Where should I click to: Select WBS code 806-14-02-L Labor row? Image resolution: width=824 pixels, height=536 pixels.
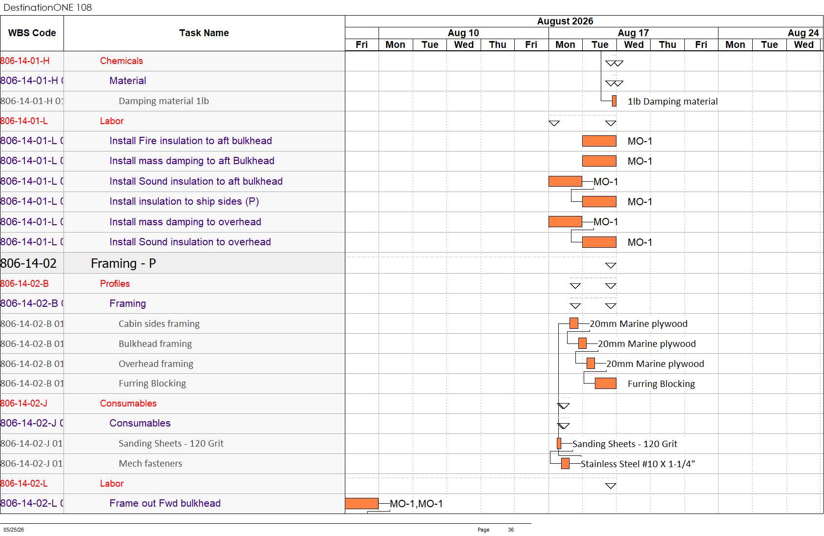[x=172, y=484]
